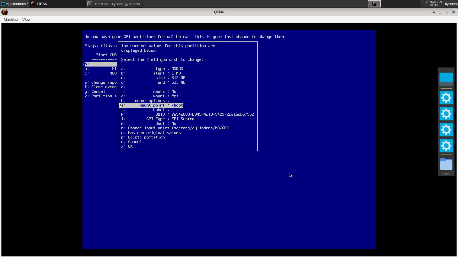Select the 'mount options' field

click(145, 101)
